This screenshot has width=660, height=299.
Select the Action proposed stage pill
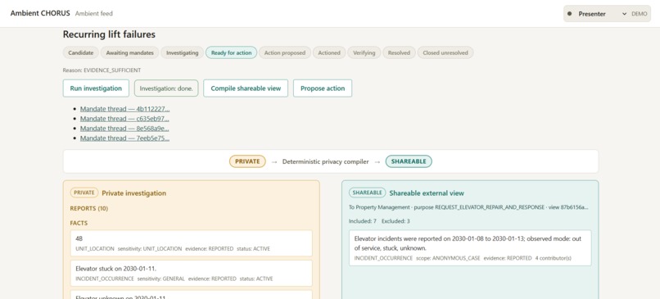pos(284,52)
